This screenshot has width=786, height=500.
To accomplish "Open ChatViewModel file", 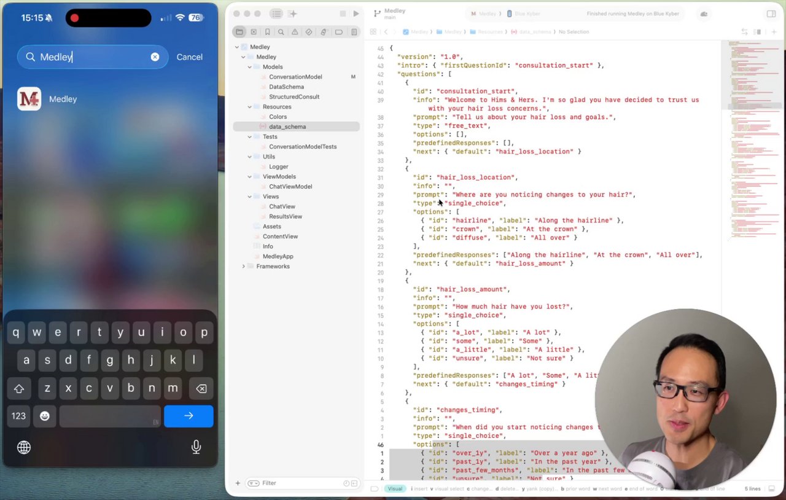I will 290,187.
